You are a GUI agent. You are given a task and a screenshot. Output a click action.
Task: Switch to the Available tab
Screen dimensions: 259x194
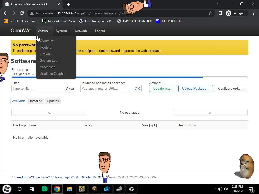click(x=19, y=101)
